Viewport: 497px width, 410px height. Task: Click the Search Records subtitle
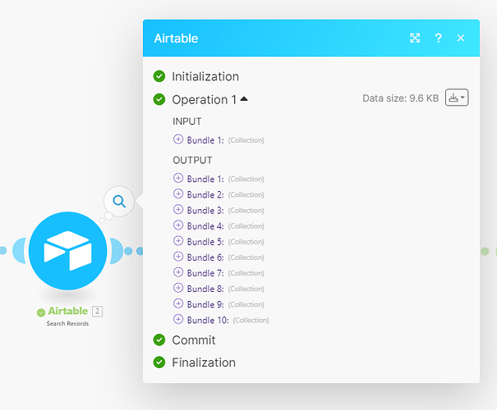pyautogui.click(x=67, y=323)
